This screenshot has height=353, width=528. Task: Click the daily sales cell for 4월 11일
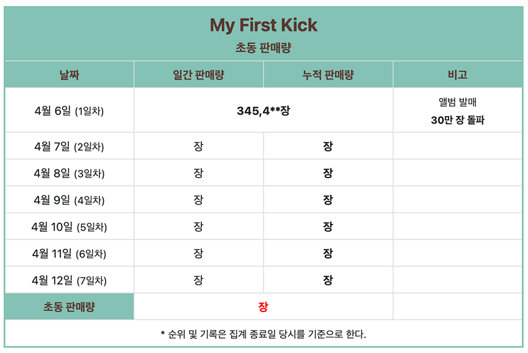tap(198, 254)
